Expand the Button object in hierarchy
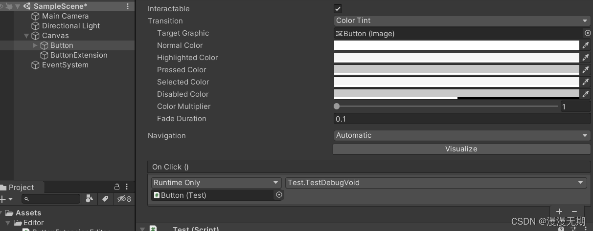Screen dimensions: 593x231 click(x=35, y=45)
